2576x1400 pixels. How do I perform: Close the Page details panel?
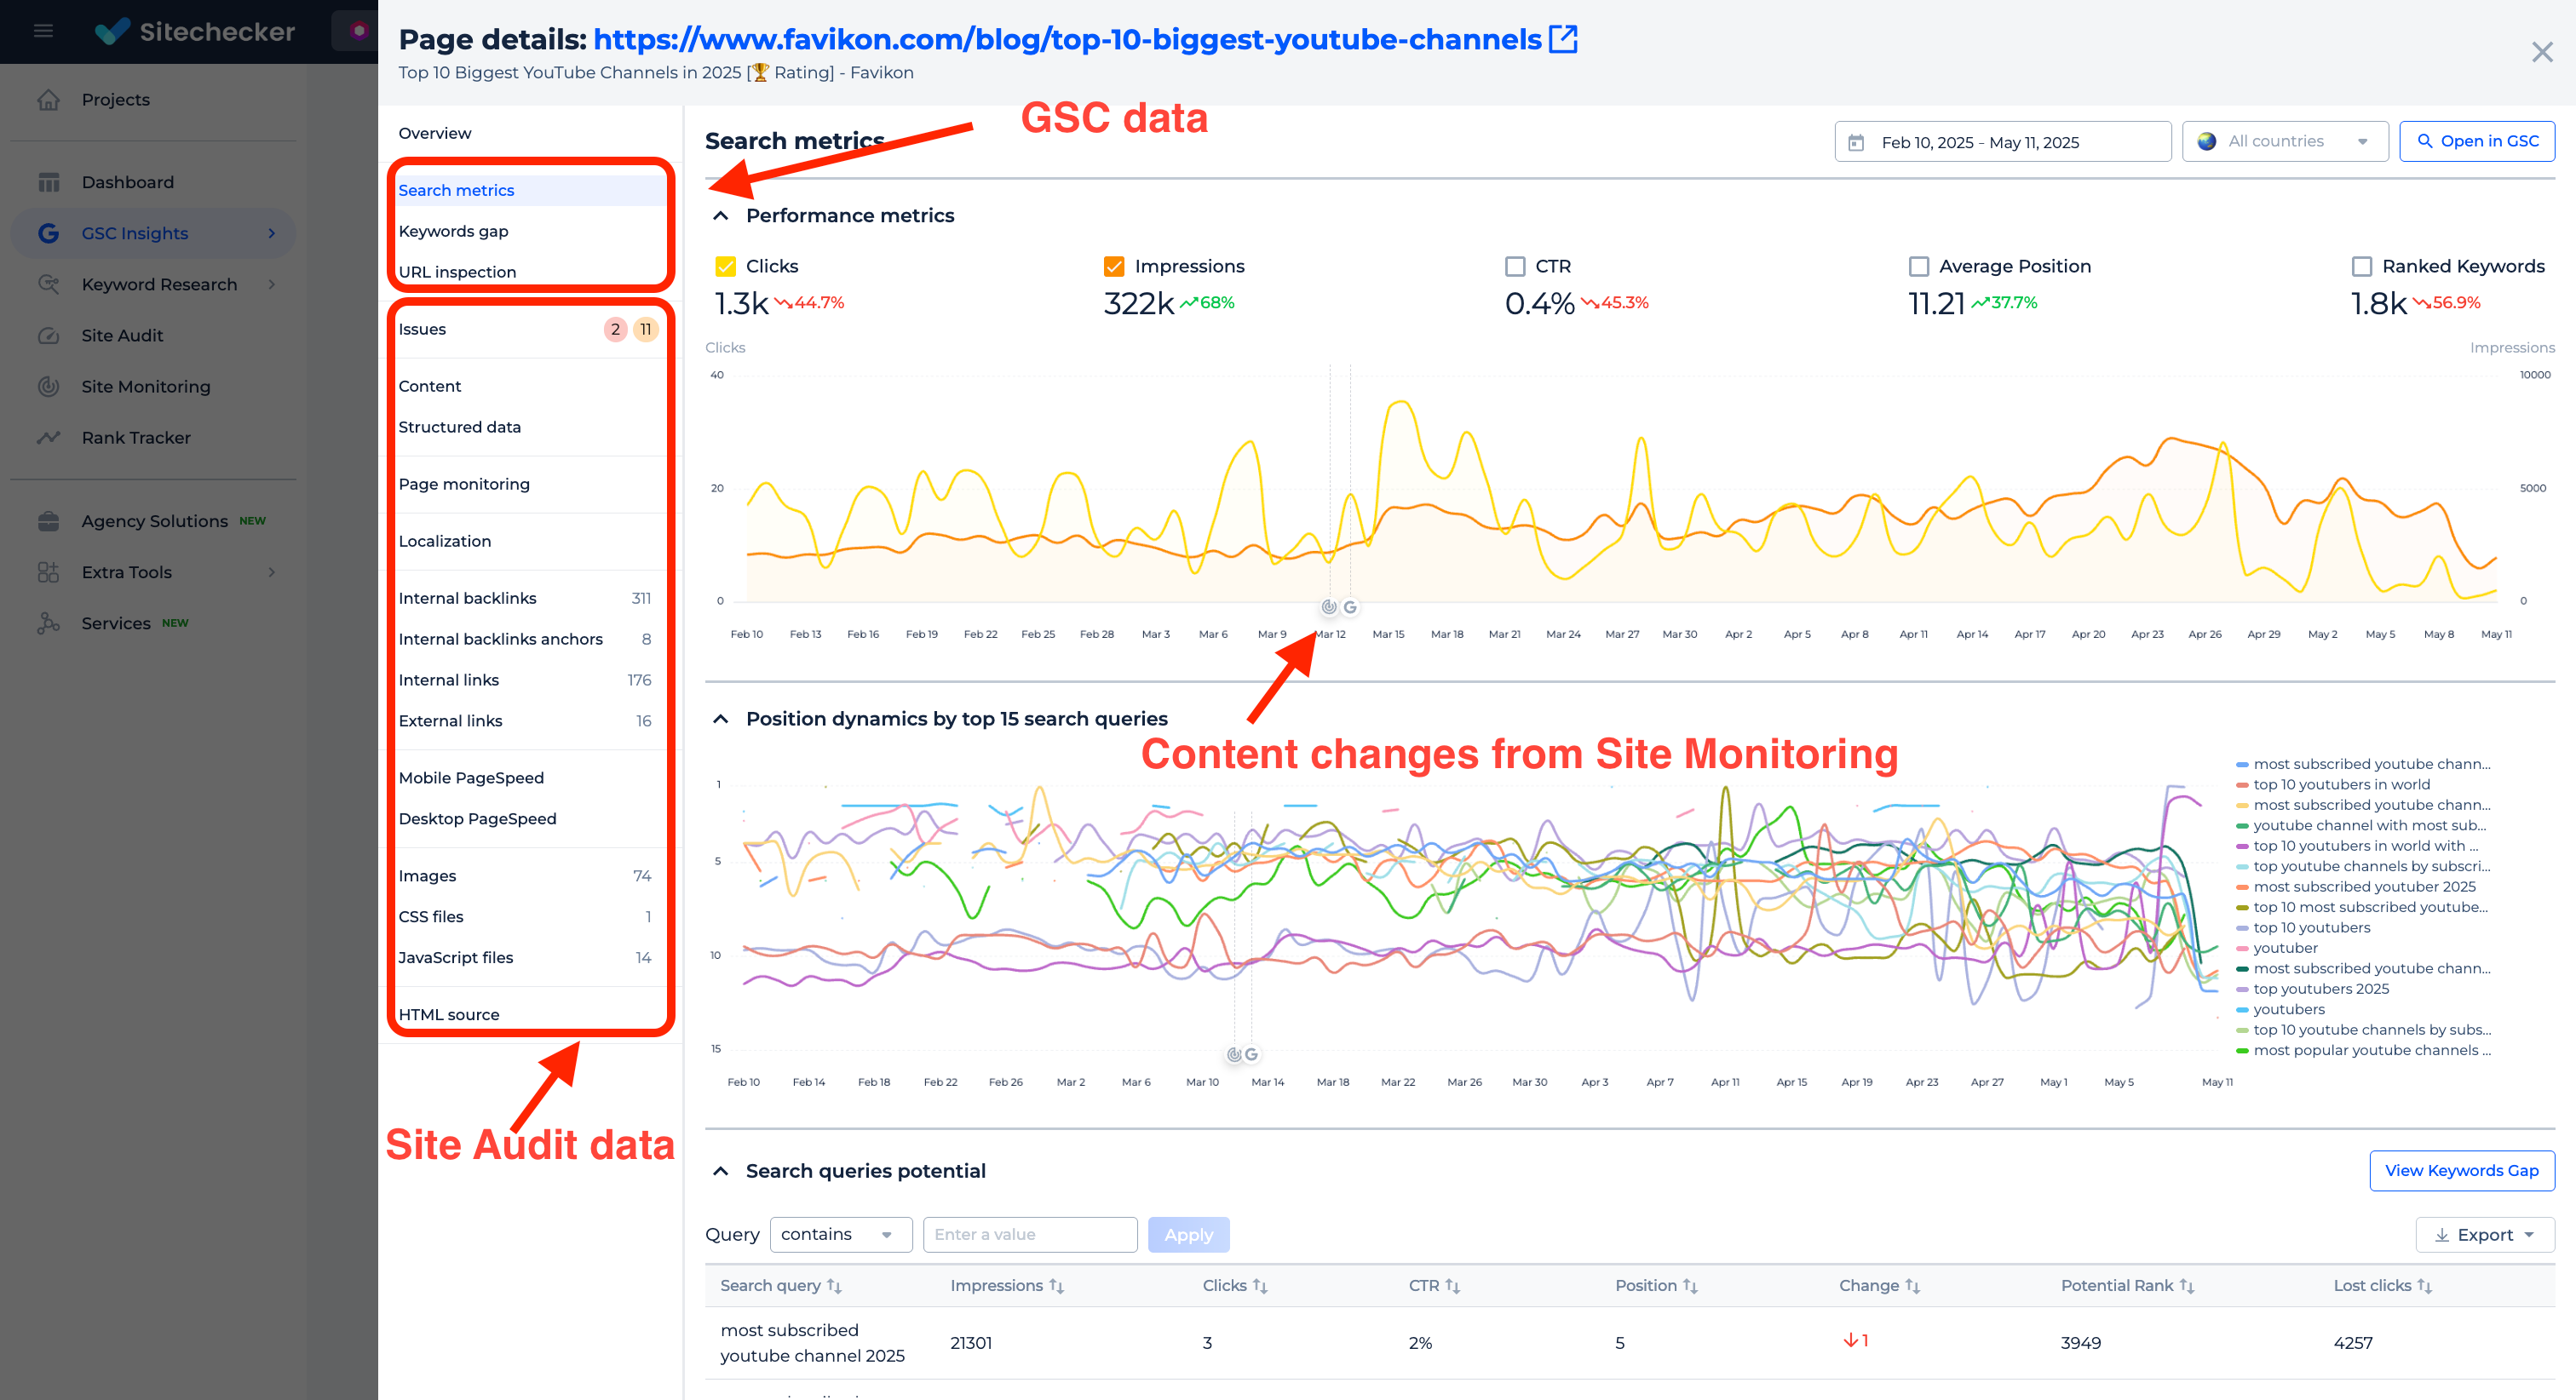[x=2542, y=52]
